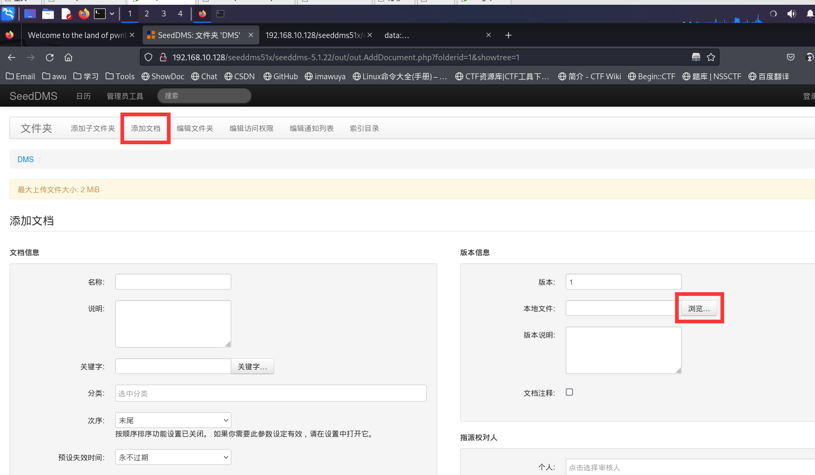Launch Firefox from the panel launcher
Image resolution: width=815 pixels, height=475 pixels.
(84, 14)
